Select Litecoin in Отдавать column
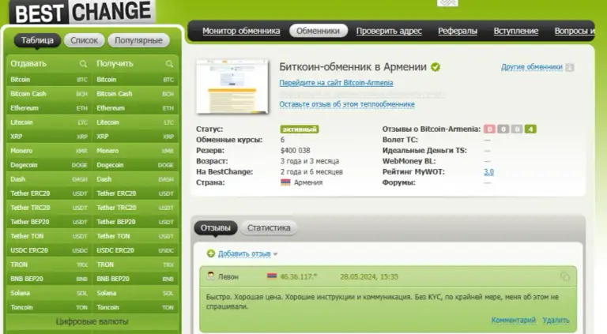607x334 pixels. [49, 122]
